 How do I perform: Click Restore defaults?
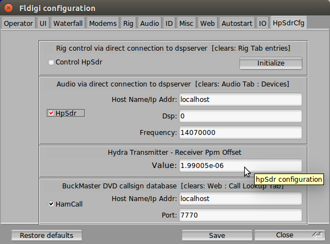[46, 235]
